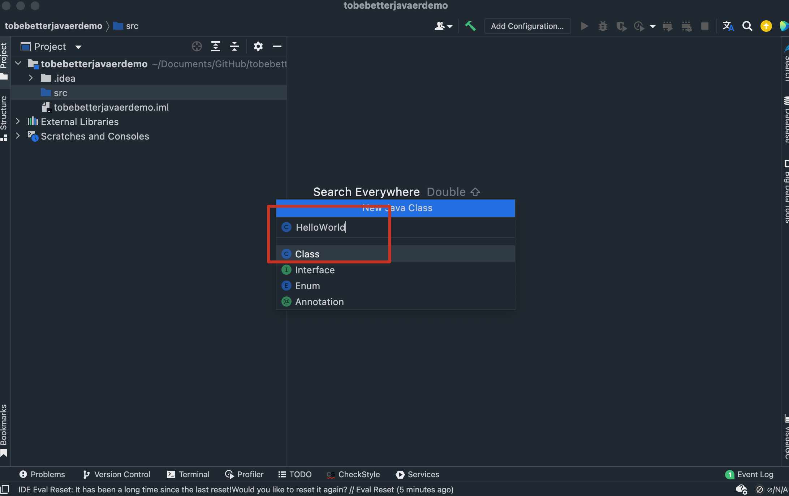This screenshot has width=789, height=496.
Task: Open the Terminal tab
Action: point(188,474)
